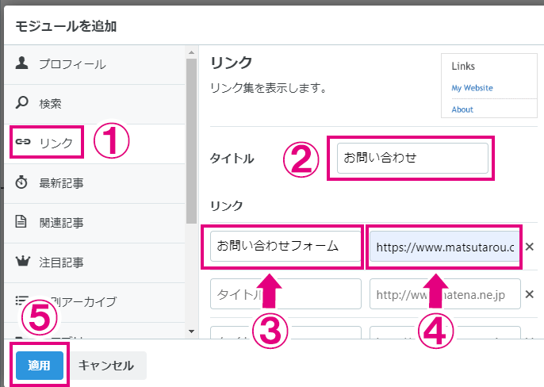Click the お問い合わせフォーム link title field

click(285, 246)
